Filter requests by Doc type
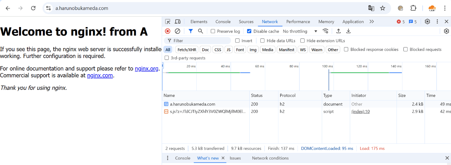 pyautogui.click(x=206, y=50)
